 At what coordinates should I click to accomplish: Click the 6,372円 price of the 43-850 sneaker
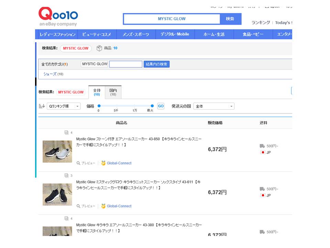(x=217, y=149)
